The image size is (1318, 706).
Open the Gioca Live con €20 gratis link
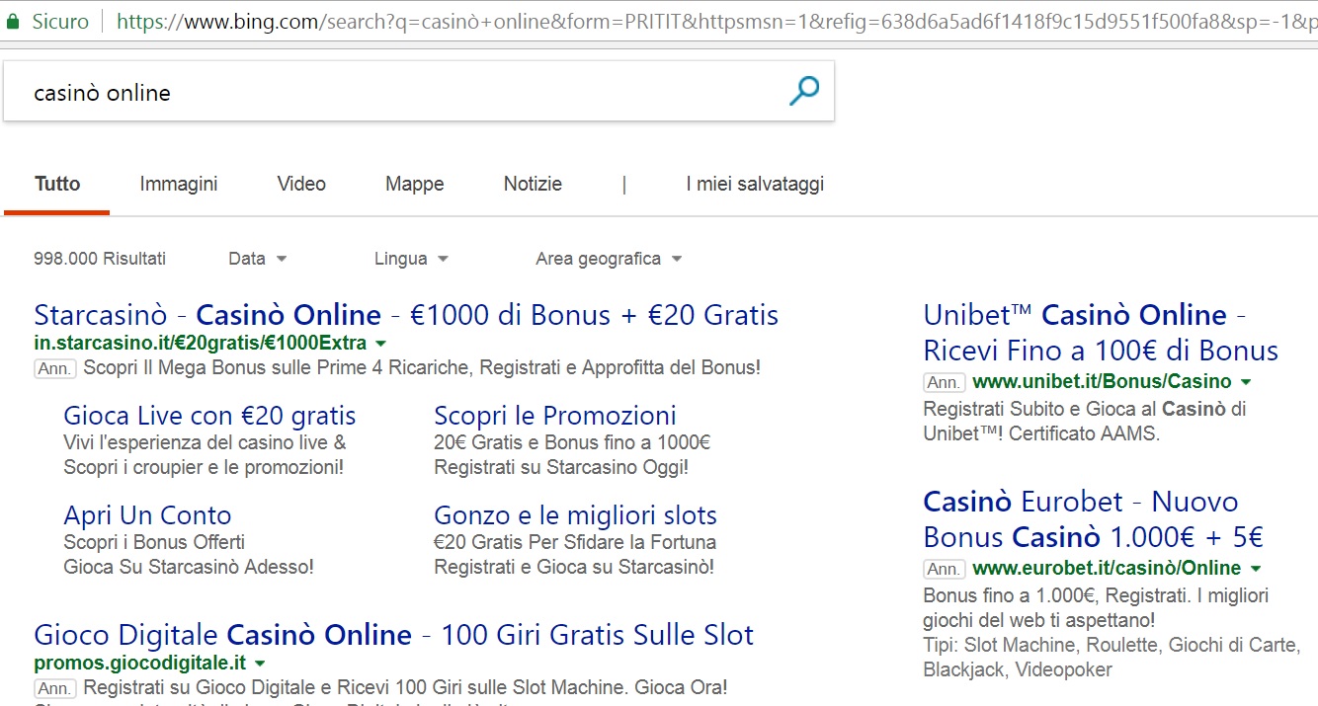209,416
